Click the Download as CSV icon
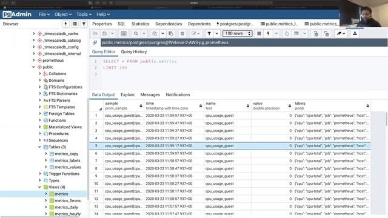Image resolution: width=388 pixels, height=218 pixels. [x=355, y=33]
